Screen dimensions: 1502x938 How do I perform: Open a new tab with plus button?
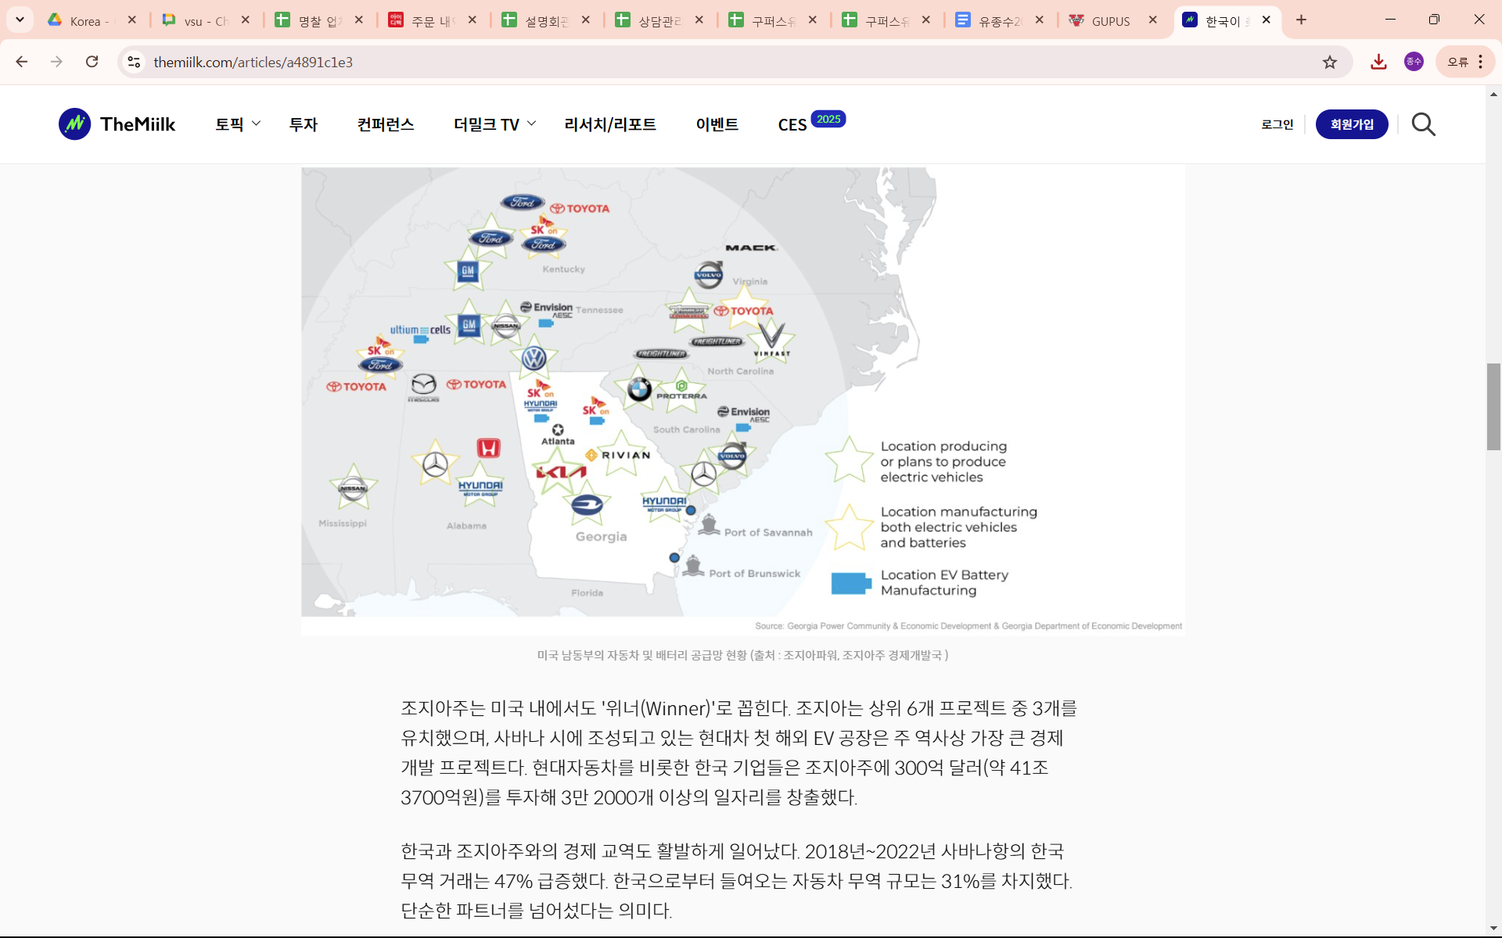1301,20
